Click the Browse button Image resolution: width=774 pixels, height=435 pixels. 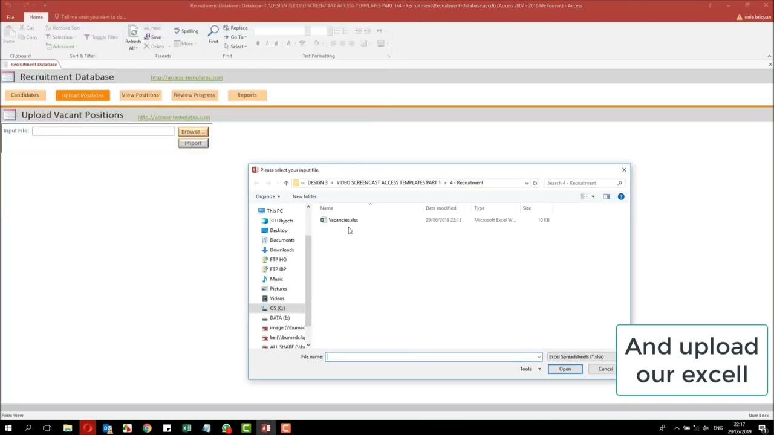pos(193,132)
